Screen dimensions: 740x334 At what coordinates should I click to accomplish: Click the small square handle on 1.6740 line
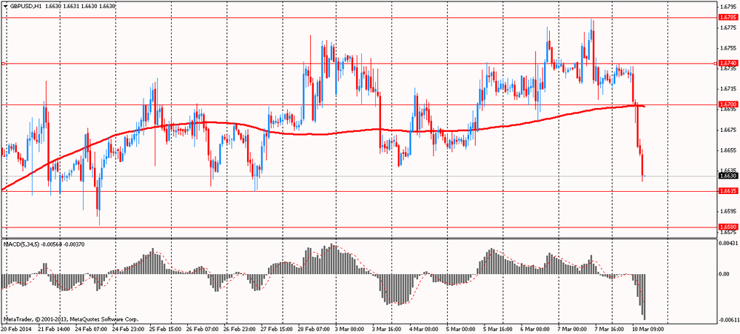3,64
